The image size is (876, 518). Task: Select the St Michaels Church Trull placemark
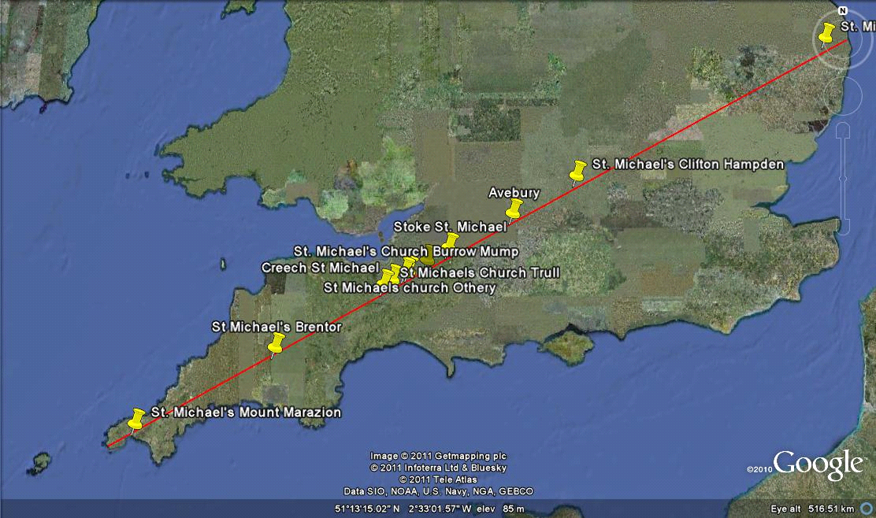point(409,261)
